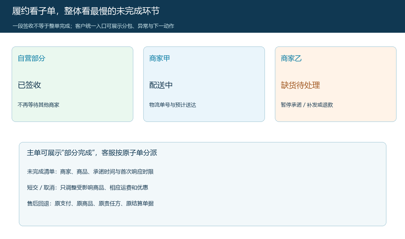Viewport: 405px width, 239px height.
Task: Click the note 不再等待其他商家
Action: (x=38, y=105)
